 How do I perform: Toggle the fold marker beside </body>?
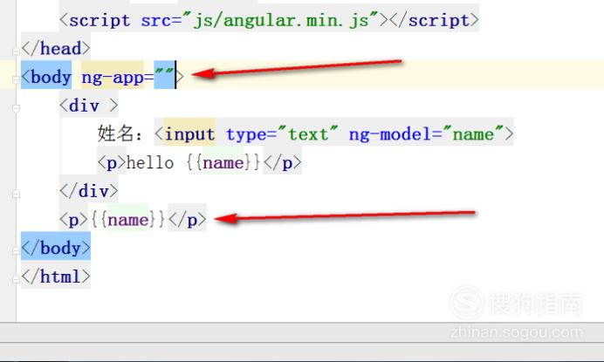coord(16,250)
